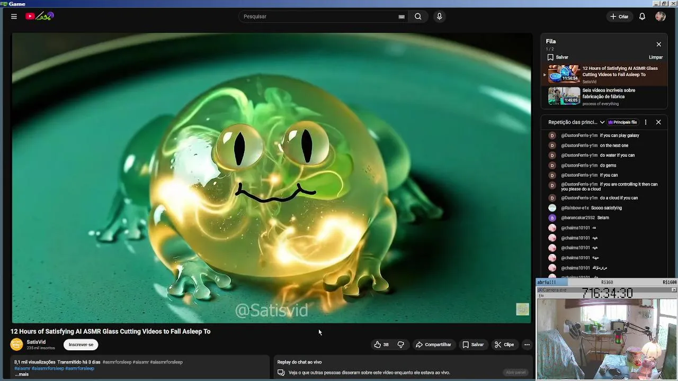Image resolution: width=678 pixels, height=381 pixels.
Task: Create a clip with Clipe button
Action: [x=504, y=344]
